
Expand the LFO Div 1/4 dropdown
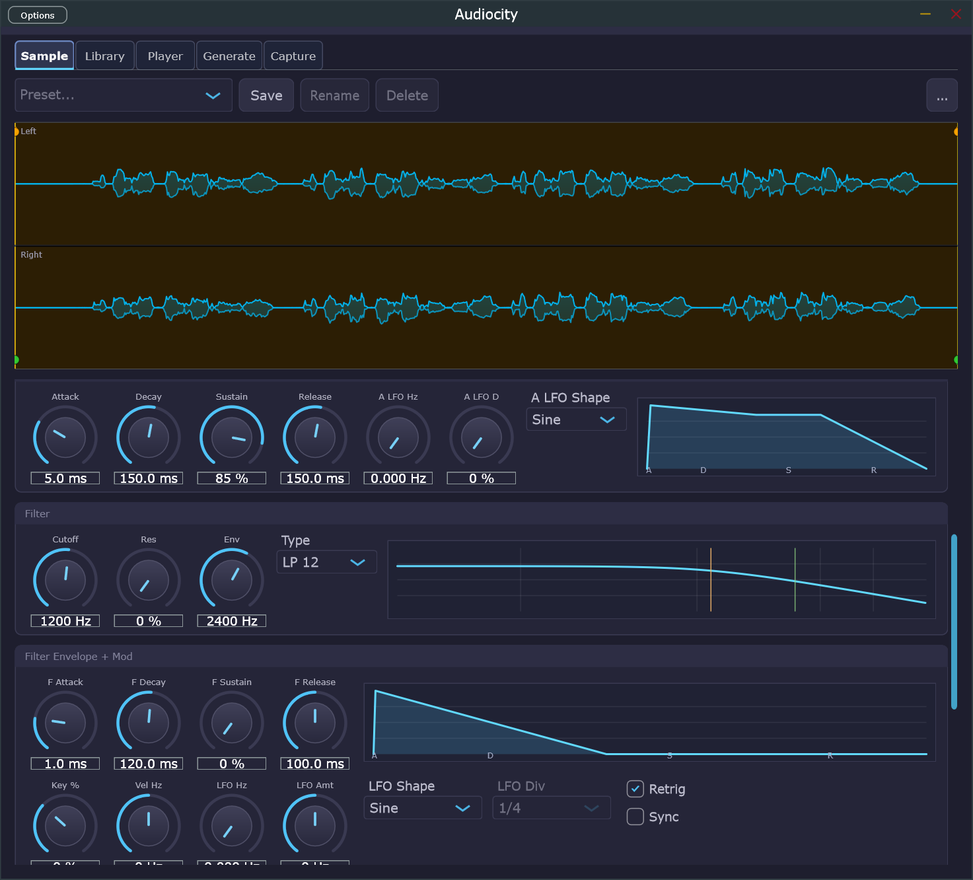pos(552,808)
